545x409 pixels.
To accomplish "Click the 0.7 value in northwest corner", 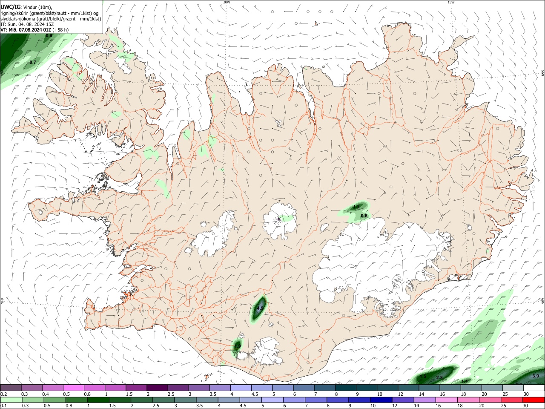I will [x=33, y=63].
